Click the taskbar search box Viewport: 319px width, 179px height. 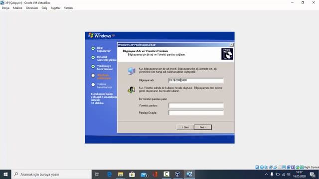(51, 175)
